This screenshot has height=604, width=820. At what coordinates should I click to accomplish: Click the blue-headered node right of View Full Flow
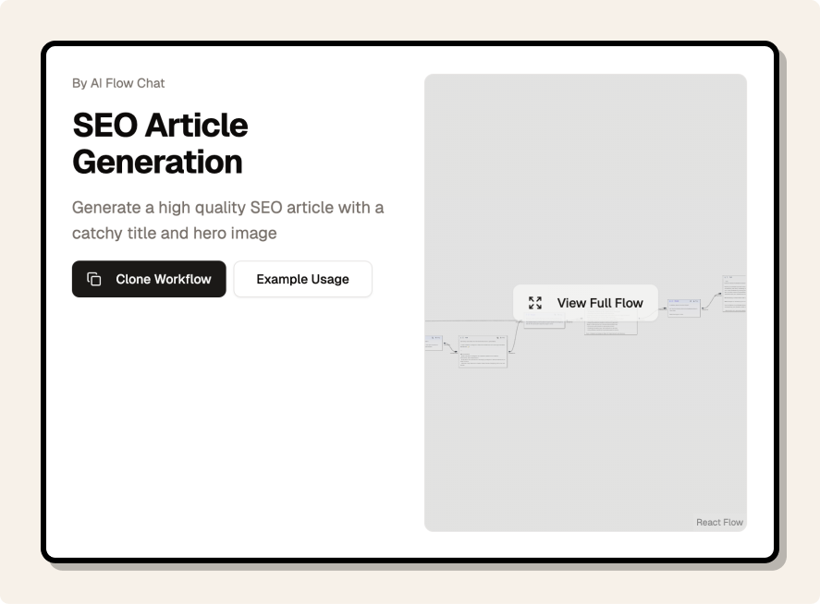click(683, 308)
